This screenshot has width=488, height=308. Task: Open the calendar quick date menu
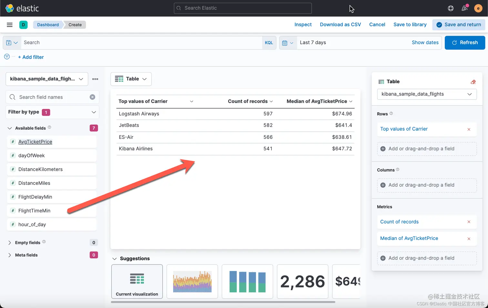pyautogui.click(x=288, y=43)
